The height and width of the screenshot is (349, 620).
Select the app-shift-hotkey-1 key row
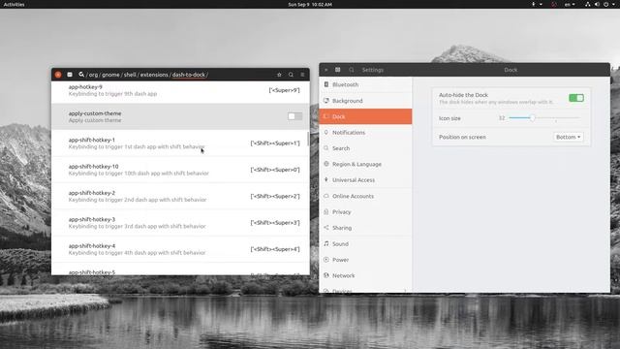click(180, 143)
